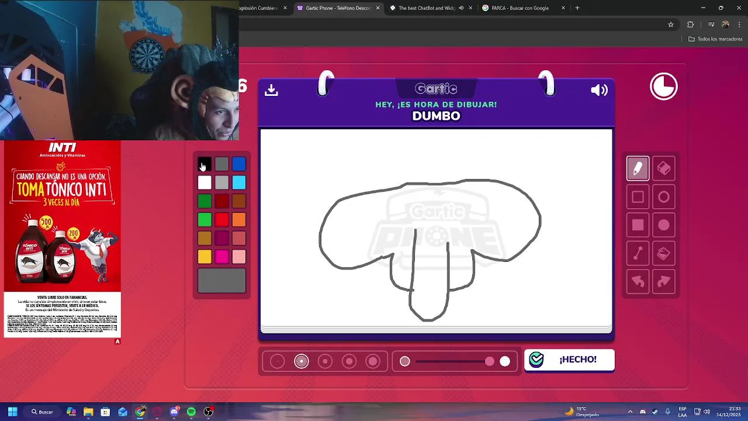This screenshot has height=421, width=748.
Task: Undo the last stroke
Action: pyautogui.click(x=638, y=282)
